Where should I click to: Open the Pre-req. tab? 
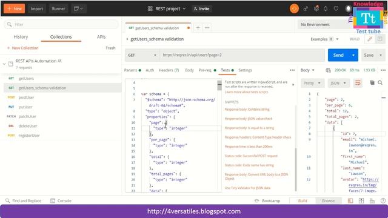(x=207, y=70)
